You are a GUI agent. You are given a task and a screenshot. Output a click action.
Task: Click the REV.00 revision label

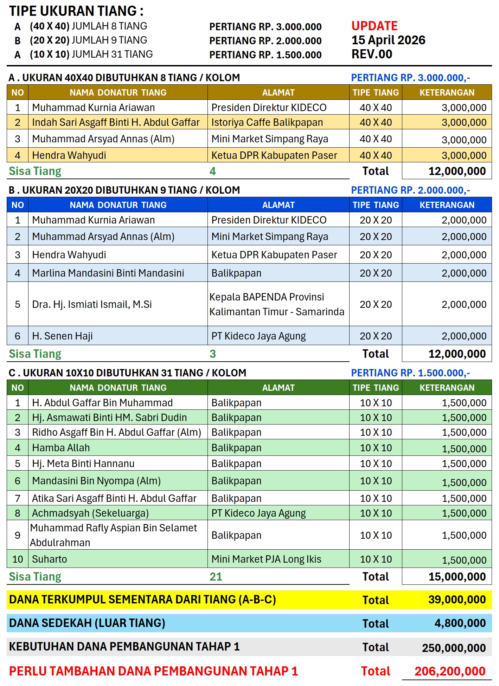click(372, 54)
